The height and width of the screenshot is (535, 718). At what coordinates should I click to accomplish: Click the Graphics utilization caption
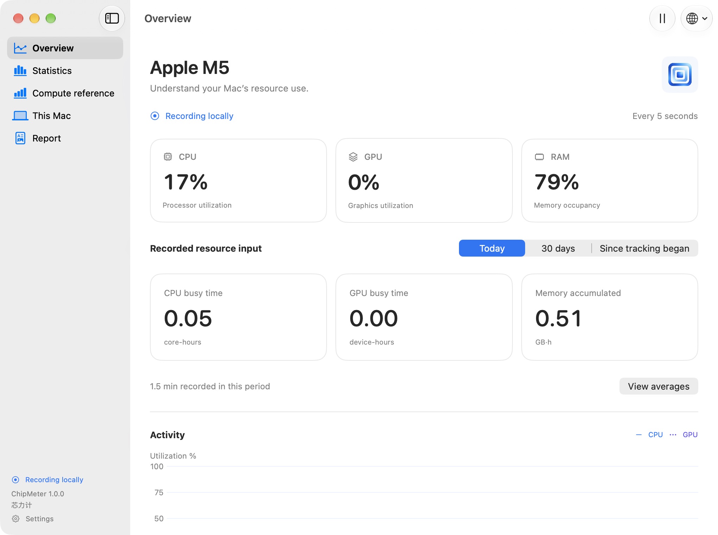click(x=380, y=206)
